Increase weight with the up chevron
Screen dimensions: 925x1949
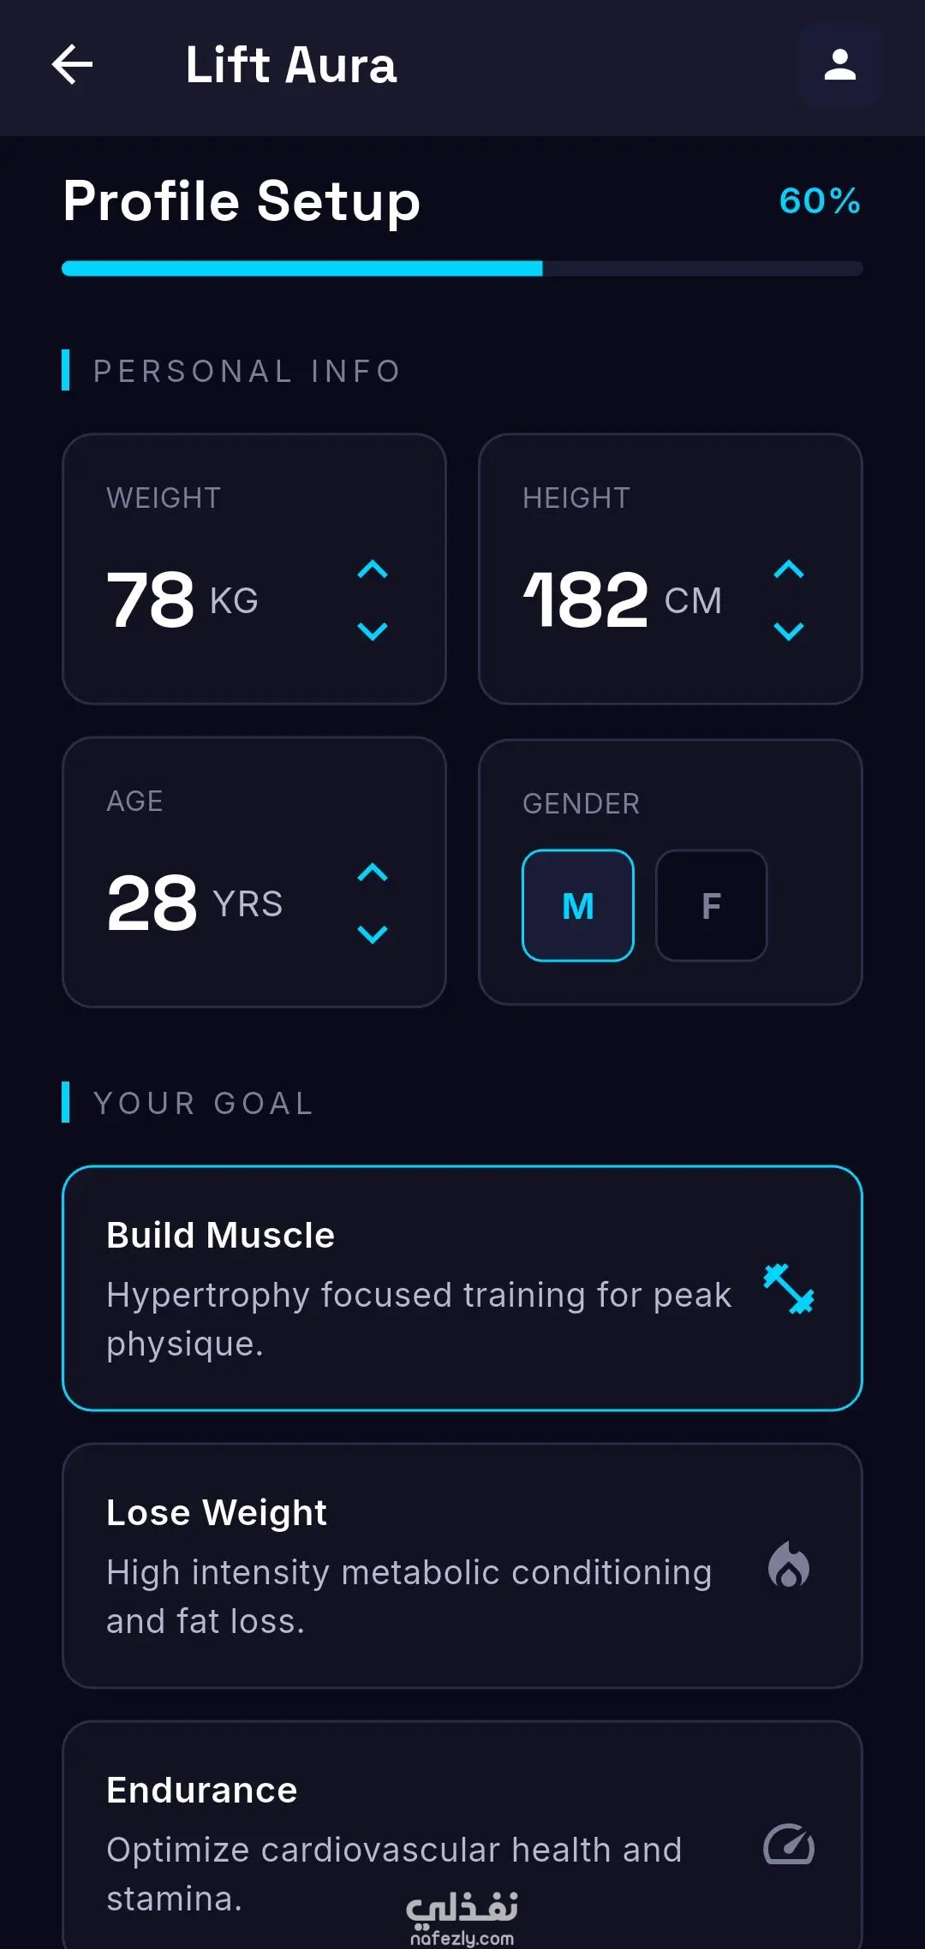pyautogui.click(x=373, y=569)
